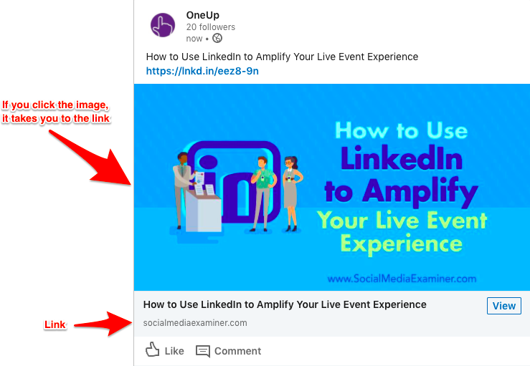
Task: Open the OneUp page name
Action: tap(203, 15)
